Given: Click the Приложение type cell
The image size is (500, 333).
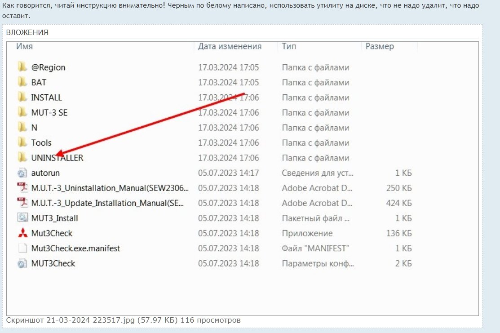Looking at the screenshot, I should click(x=307, y=233).
